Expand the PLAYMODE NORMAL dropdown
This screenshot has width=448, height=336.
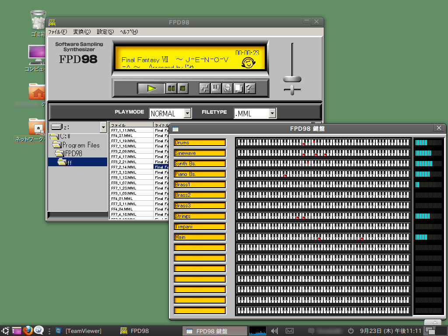point(187,113)
